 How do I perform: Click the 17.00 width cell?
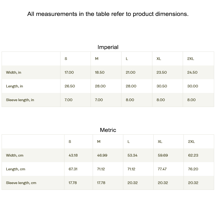pos(69,72)
